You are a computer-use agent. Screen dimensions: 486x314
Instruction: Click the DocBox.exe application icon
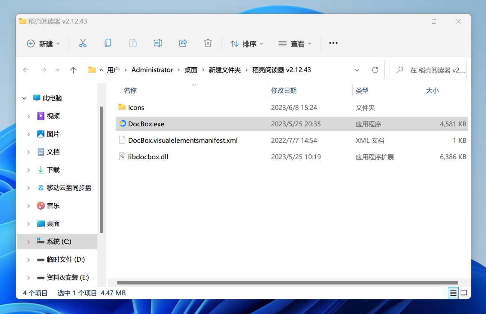(122, 124)
